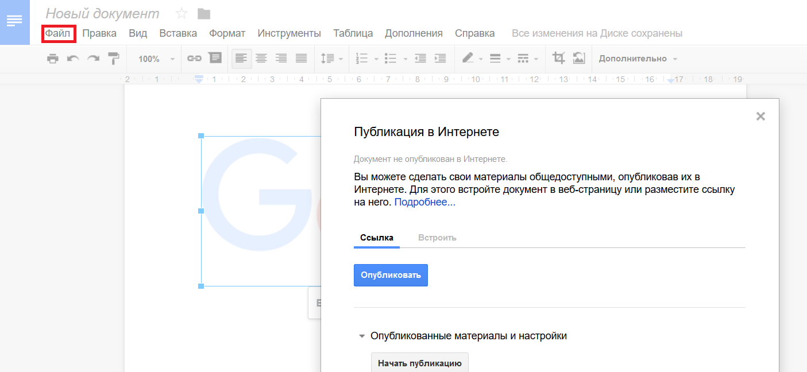The width and height of the screenshot is (807, 372).
Task: Open the Справка menu
Action: pos(474,33)
